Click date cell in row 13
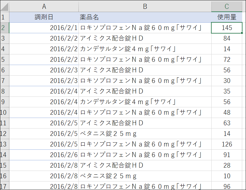Image resolution: width=246 pixels, height=190 pixels. coord(44,144)
